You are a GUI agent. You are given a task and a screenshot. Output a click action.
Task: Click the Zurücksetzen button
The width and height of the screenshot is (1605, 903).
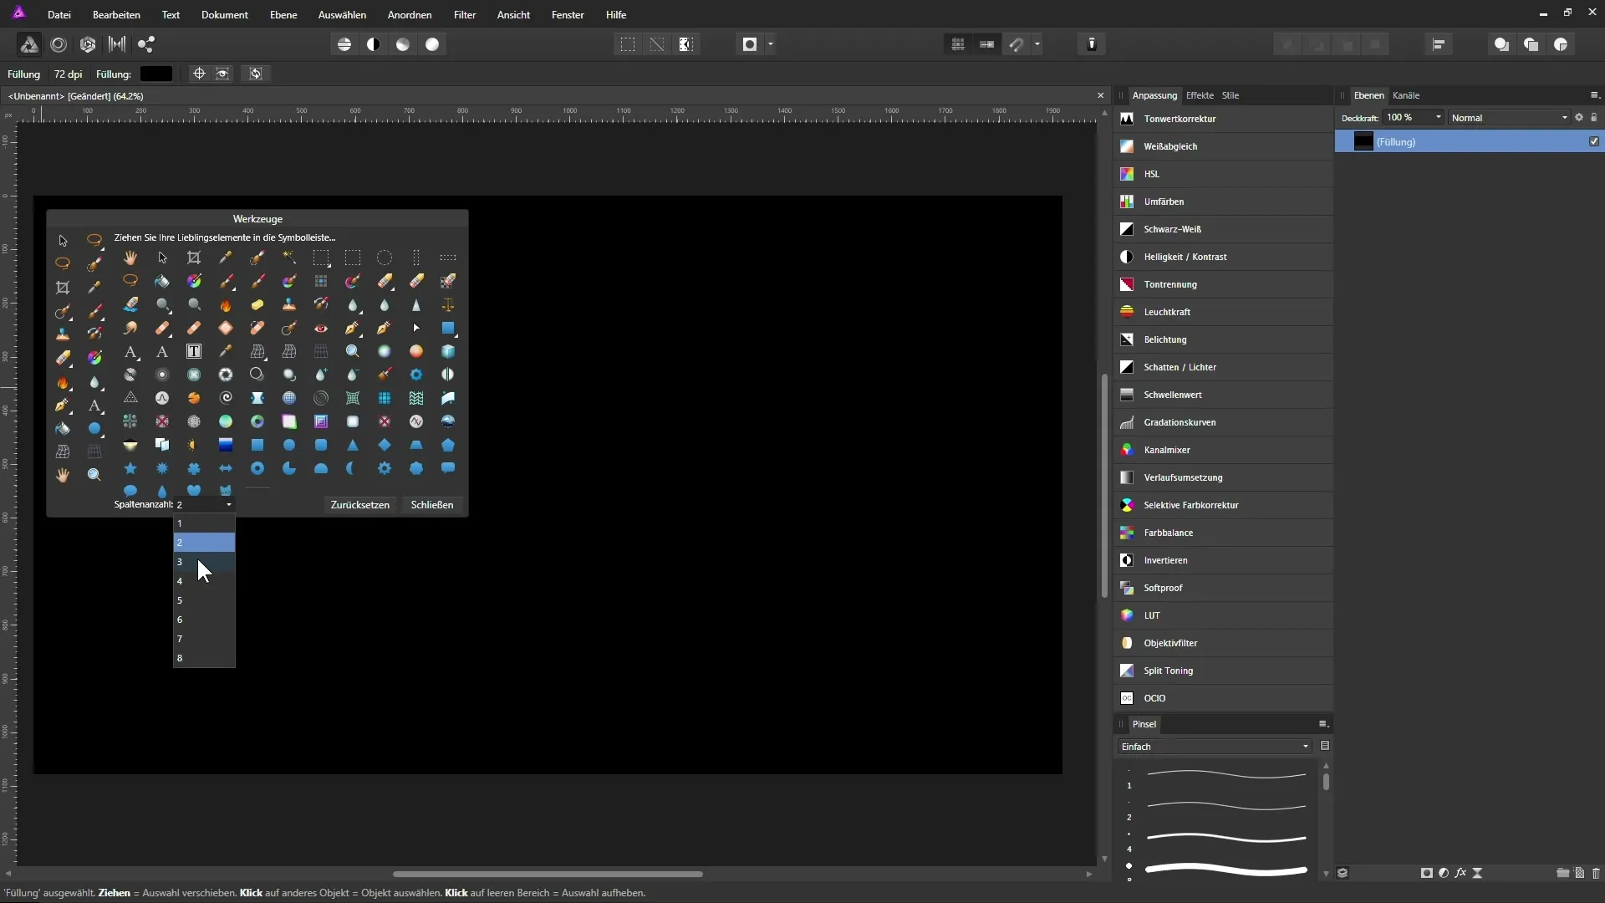point(359,505)
